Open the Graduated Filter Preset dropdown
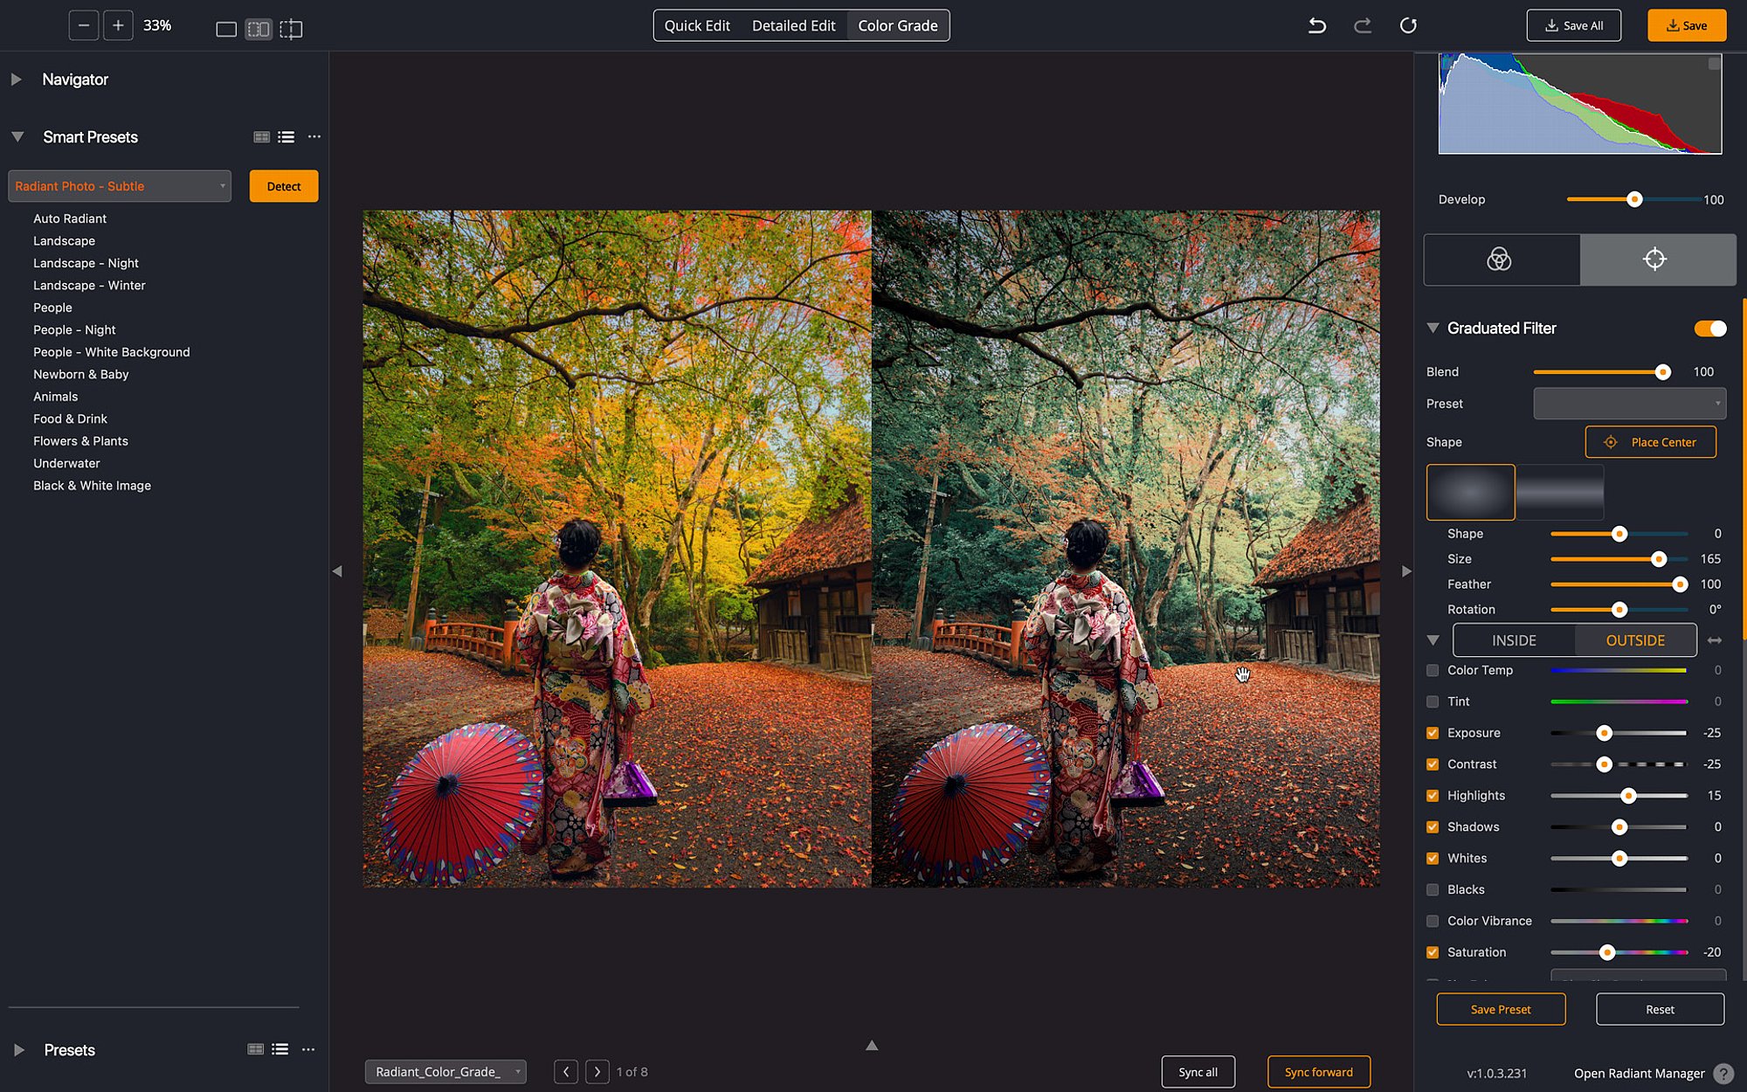Image resolution: width=1747 pixels, height=1092 pixels. 1629,404
